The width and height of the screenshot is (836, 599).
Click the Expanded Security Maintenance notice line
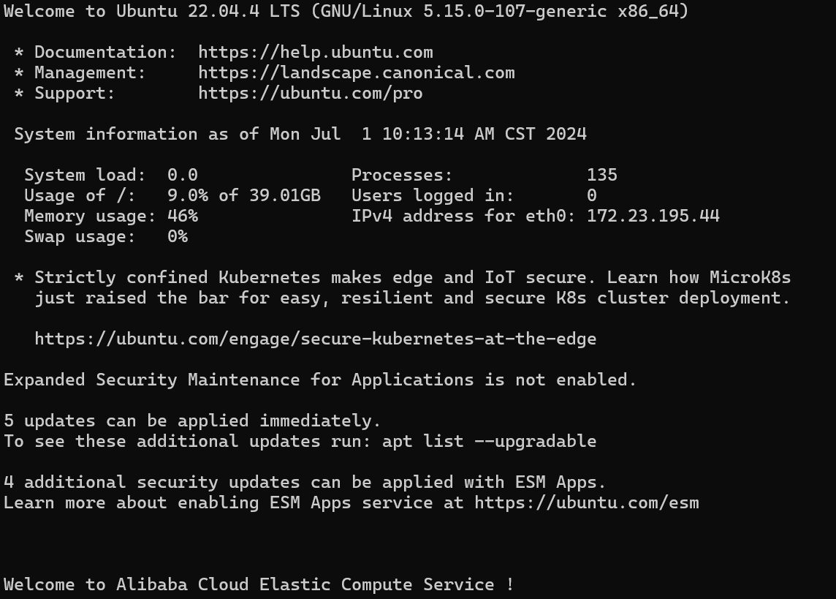[320, 380]
